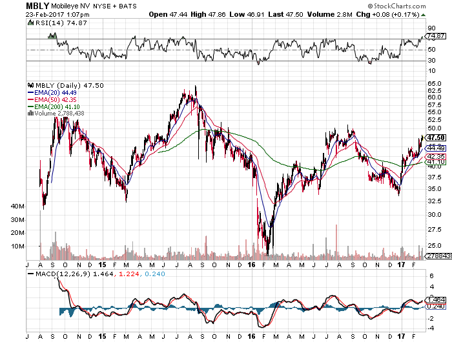Click the 6 label on MACD axis
This screenshot has height=342, width=452.
point(431,276)
